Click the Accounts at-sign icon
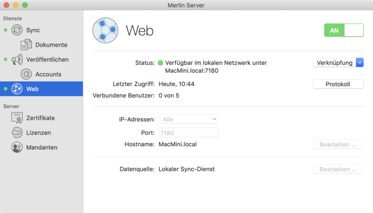Viewport: 373px width, 213px height. (x=26, y=74)
